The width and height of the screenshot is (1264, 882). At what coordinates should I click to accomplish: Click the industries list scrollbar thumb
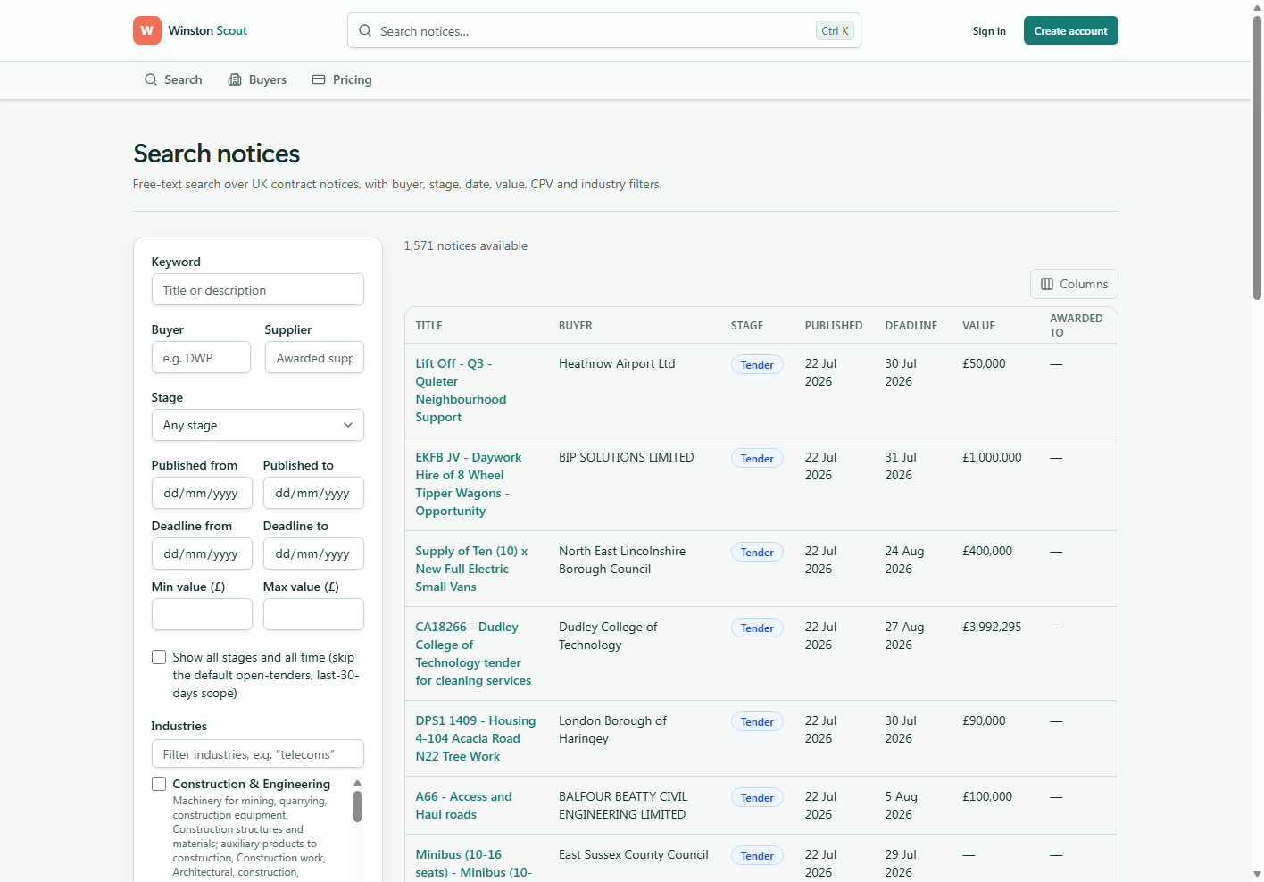coord(357,806)
